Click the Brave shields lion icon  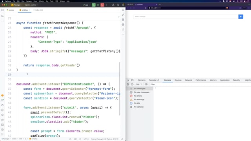[x=227, y=8]
